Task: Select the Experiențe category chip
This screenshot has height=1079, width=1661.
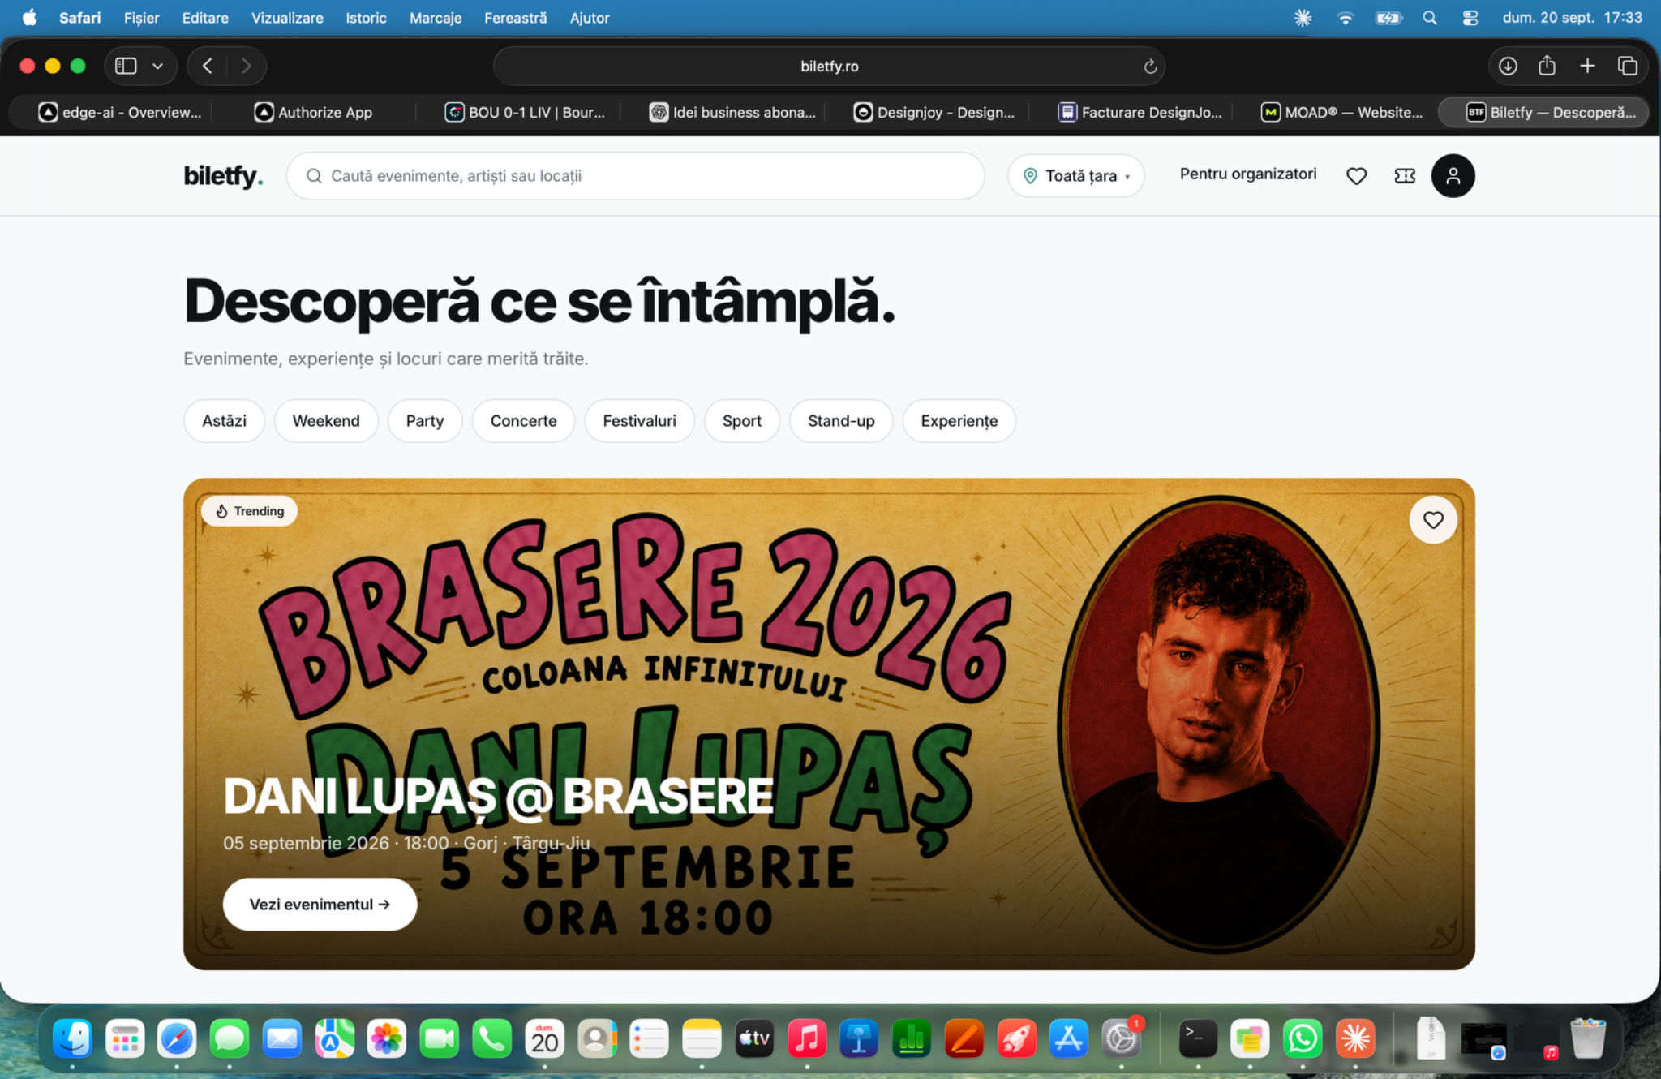Action: [959, 421]
